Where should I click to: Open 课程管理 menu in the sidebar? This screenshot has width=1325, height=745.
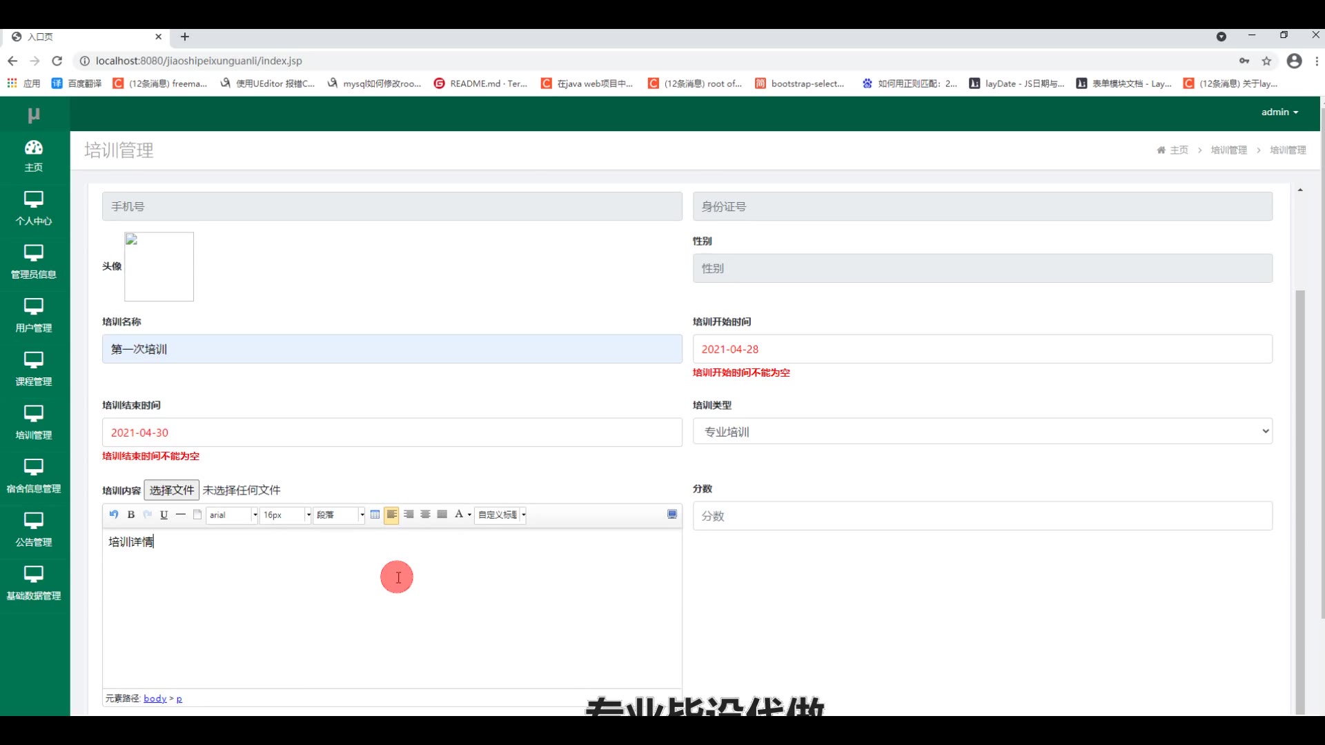pyautogui.click(x=34, y=369)
